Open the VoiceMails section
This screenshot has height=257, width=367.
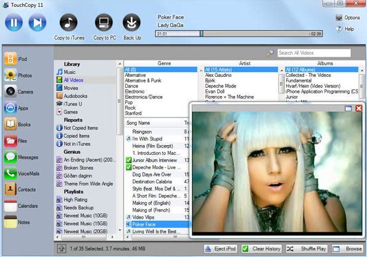point(22,173)
